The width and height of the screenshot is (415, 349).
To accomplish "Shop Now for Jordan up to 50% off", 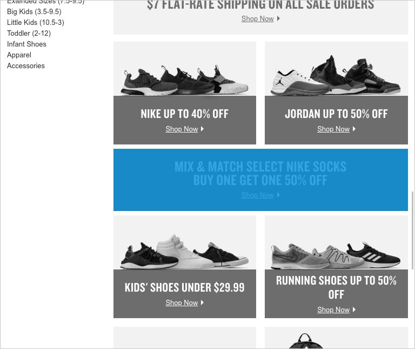I will (333, 129).
